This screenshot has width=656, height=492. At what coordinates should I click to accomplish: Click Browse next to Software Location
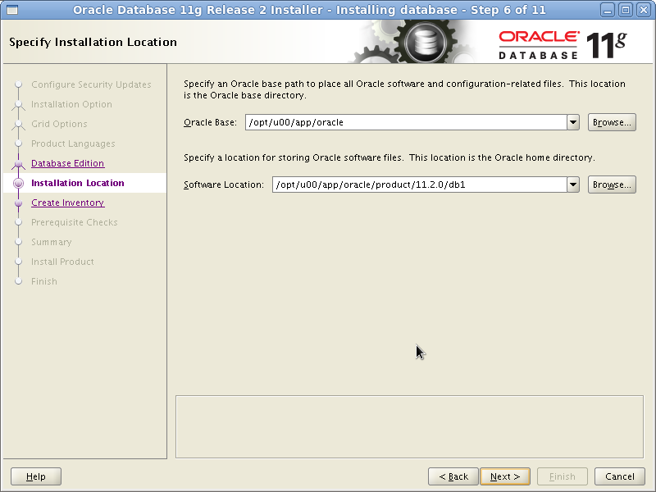pos(612,184)
